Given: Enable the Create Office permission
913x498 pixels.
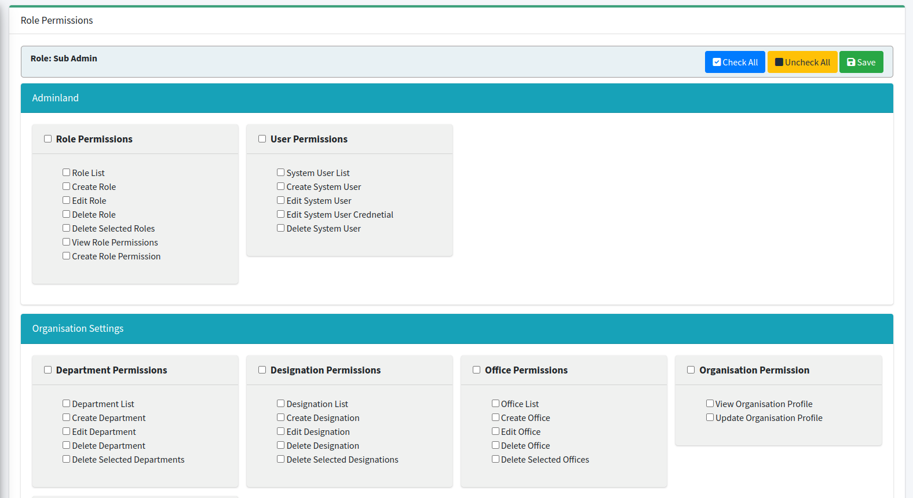Looking at the screenshot, I should point(496,418).
